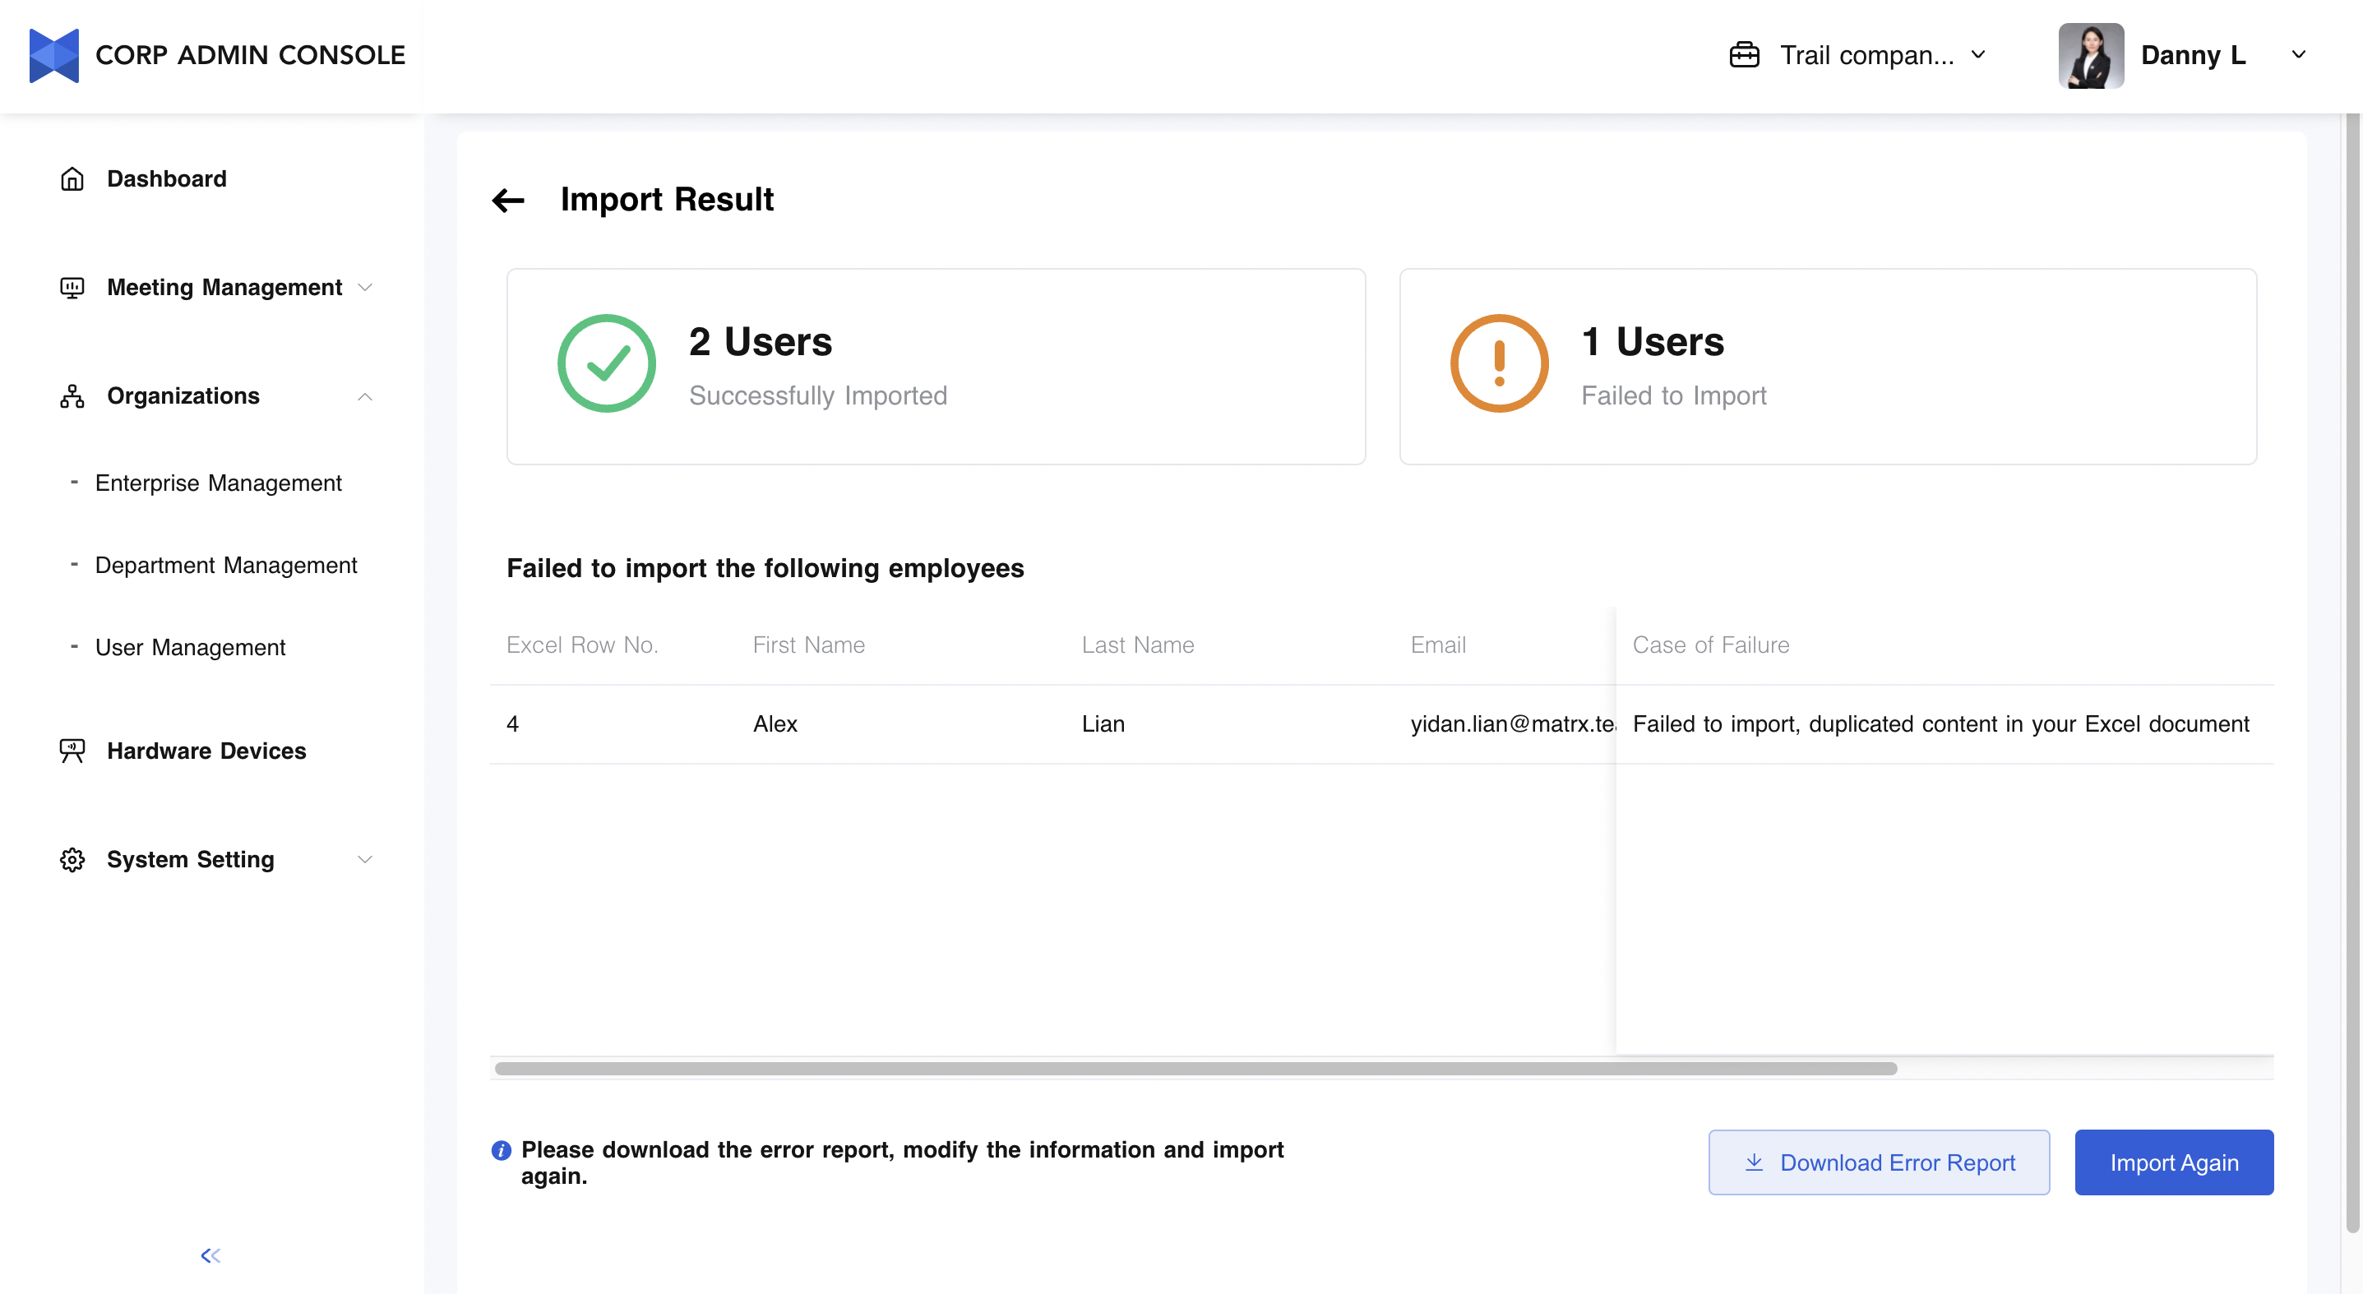Click the Organizations hierarchy icon
This screenshot has width=2363, height=1294.
point(72,396)
